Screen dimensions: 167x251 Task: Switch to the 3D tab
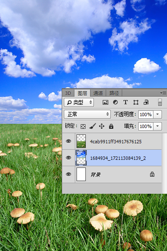(x=68, y=93)
